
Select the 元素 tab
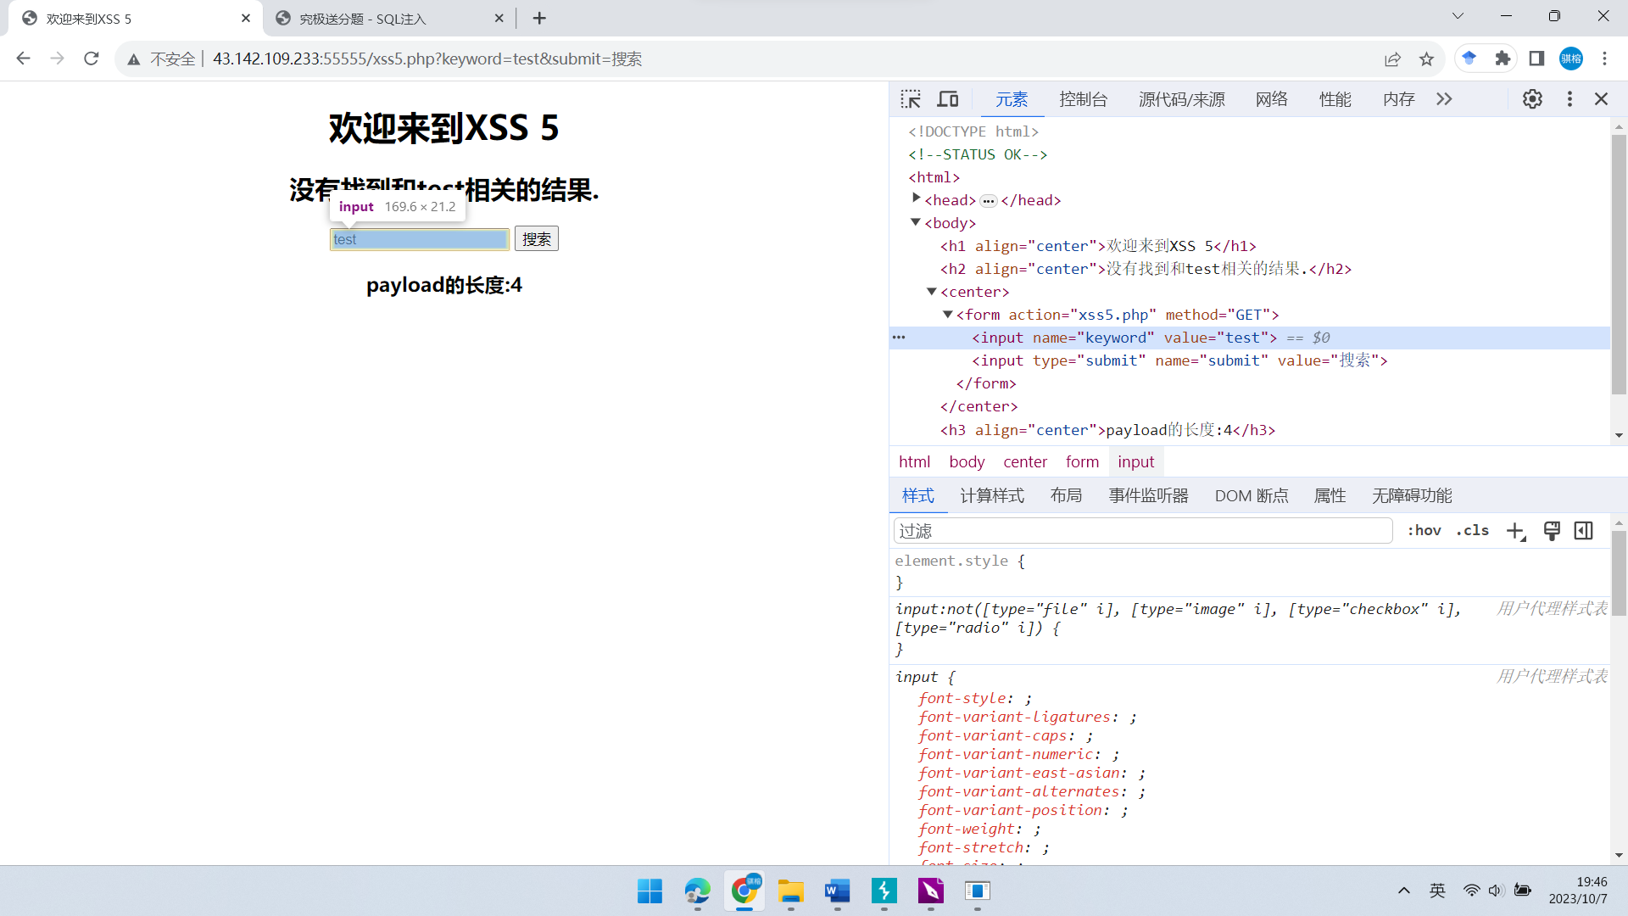pos(1012,99)
